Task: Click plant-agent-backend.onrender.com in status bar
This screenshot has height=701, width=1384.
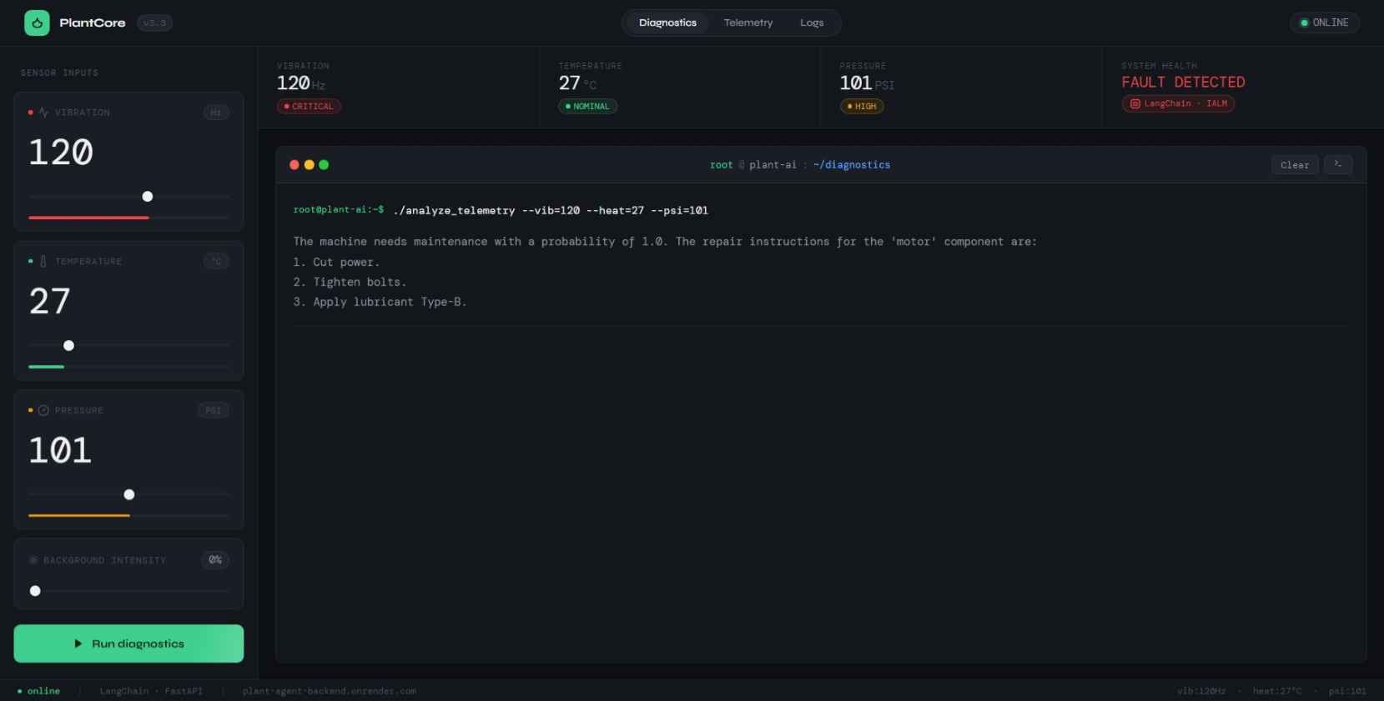Action: point(330,691)
